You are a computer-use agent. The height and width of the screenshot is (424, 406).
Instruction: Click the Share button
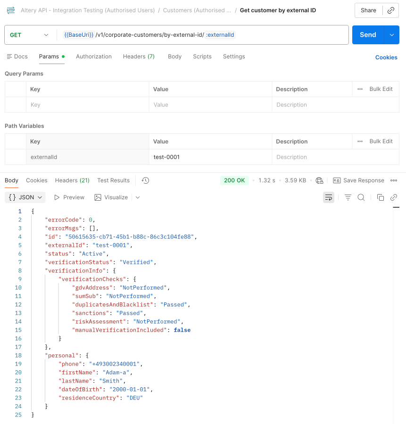[x=368, y=10]
